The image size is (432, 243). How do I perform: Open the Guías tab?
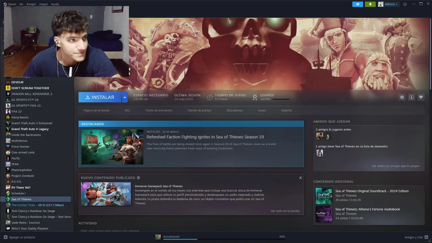click(262, 110)
